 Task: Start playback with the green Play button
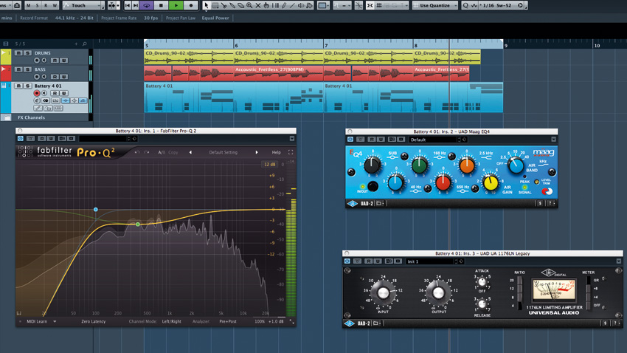(x=176, y=6)
